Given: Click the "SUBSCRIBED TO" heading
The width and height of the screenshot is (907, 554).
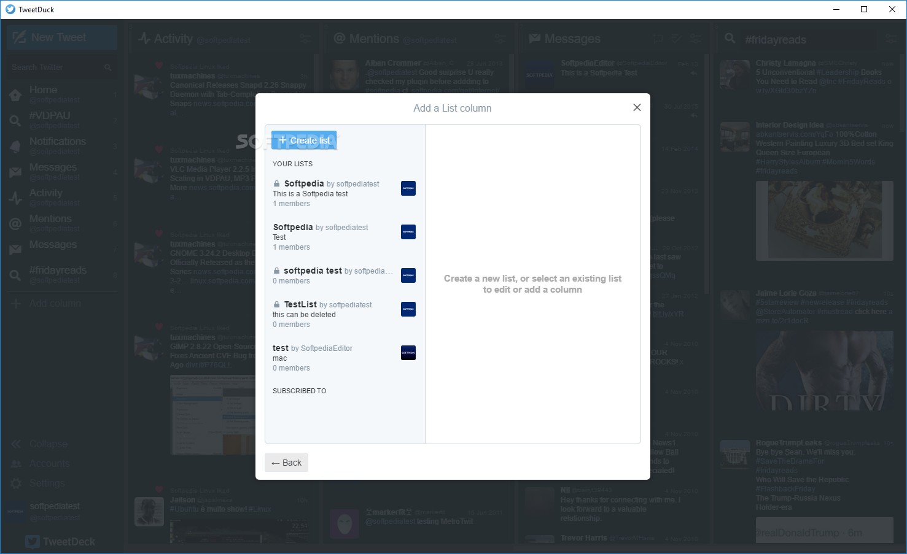Looking at the screenshot, I should (300, 391).
